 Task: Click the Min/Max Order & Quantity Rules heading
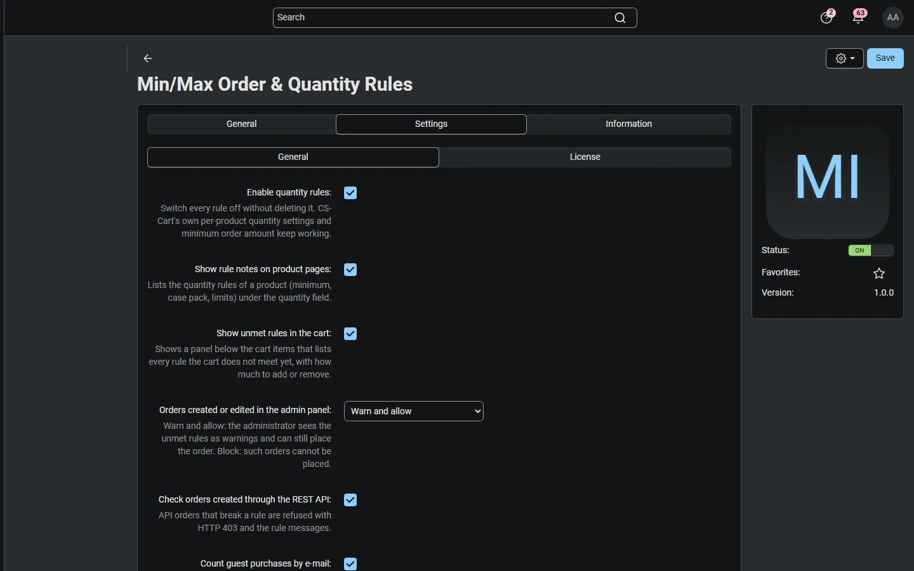pyautogui.click(x=275, y=84)
